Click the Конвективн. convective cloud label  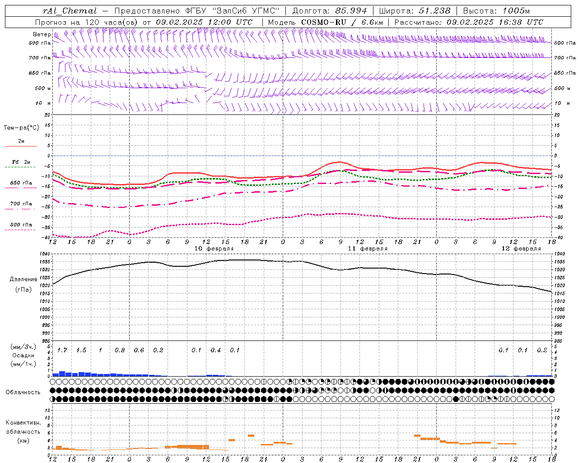pos(23,423)
